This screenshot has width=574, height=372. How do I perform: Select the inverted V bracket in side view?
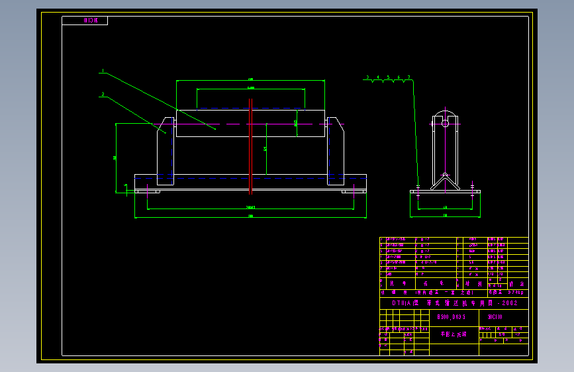tap(445, 181)
